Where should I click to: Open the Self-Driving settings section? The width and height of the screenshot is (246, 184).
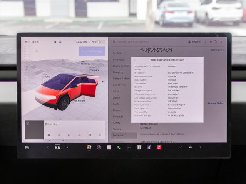pyautogui.click(x=119, y=85)
